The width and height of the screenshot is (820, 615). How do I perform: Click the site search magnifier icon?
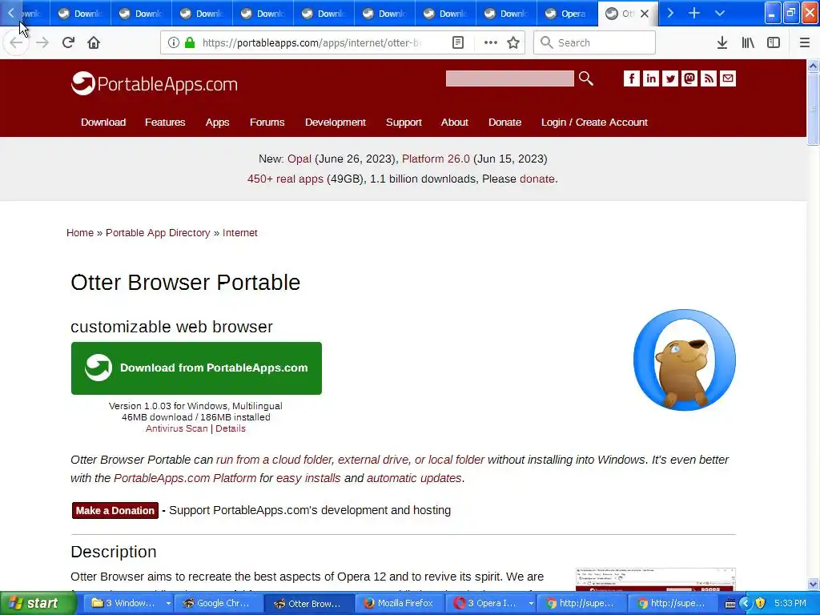585,78
